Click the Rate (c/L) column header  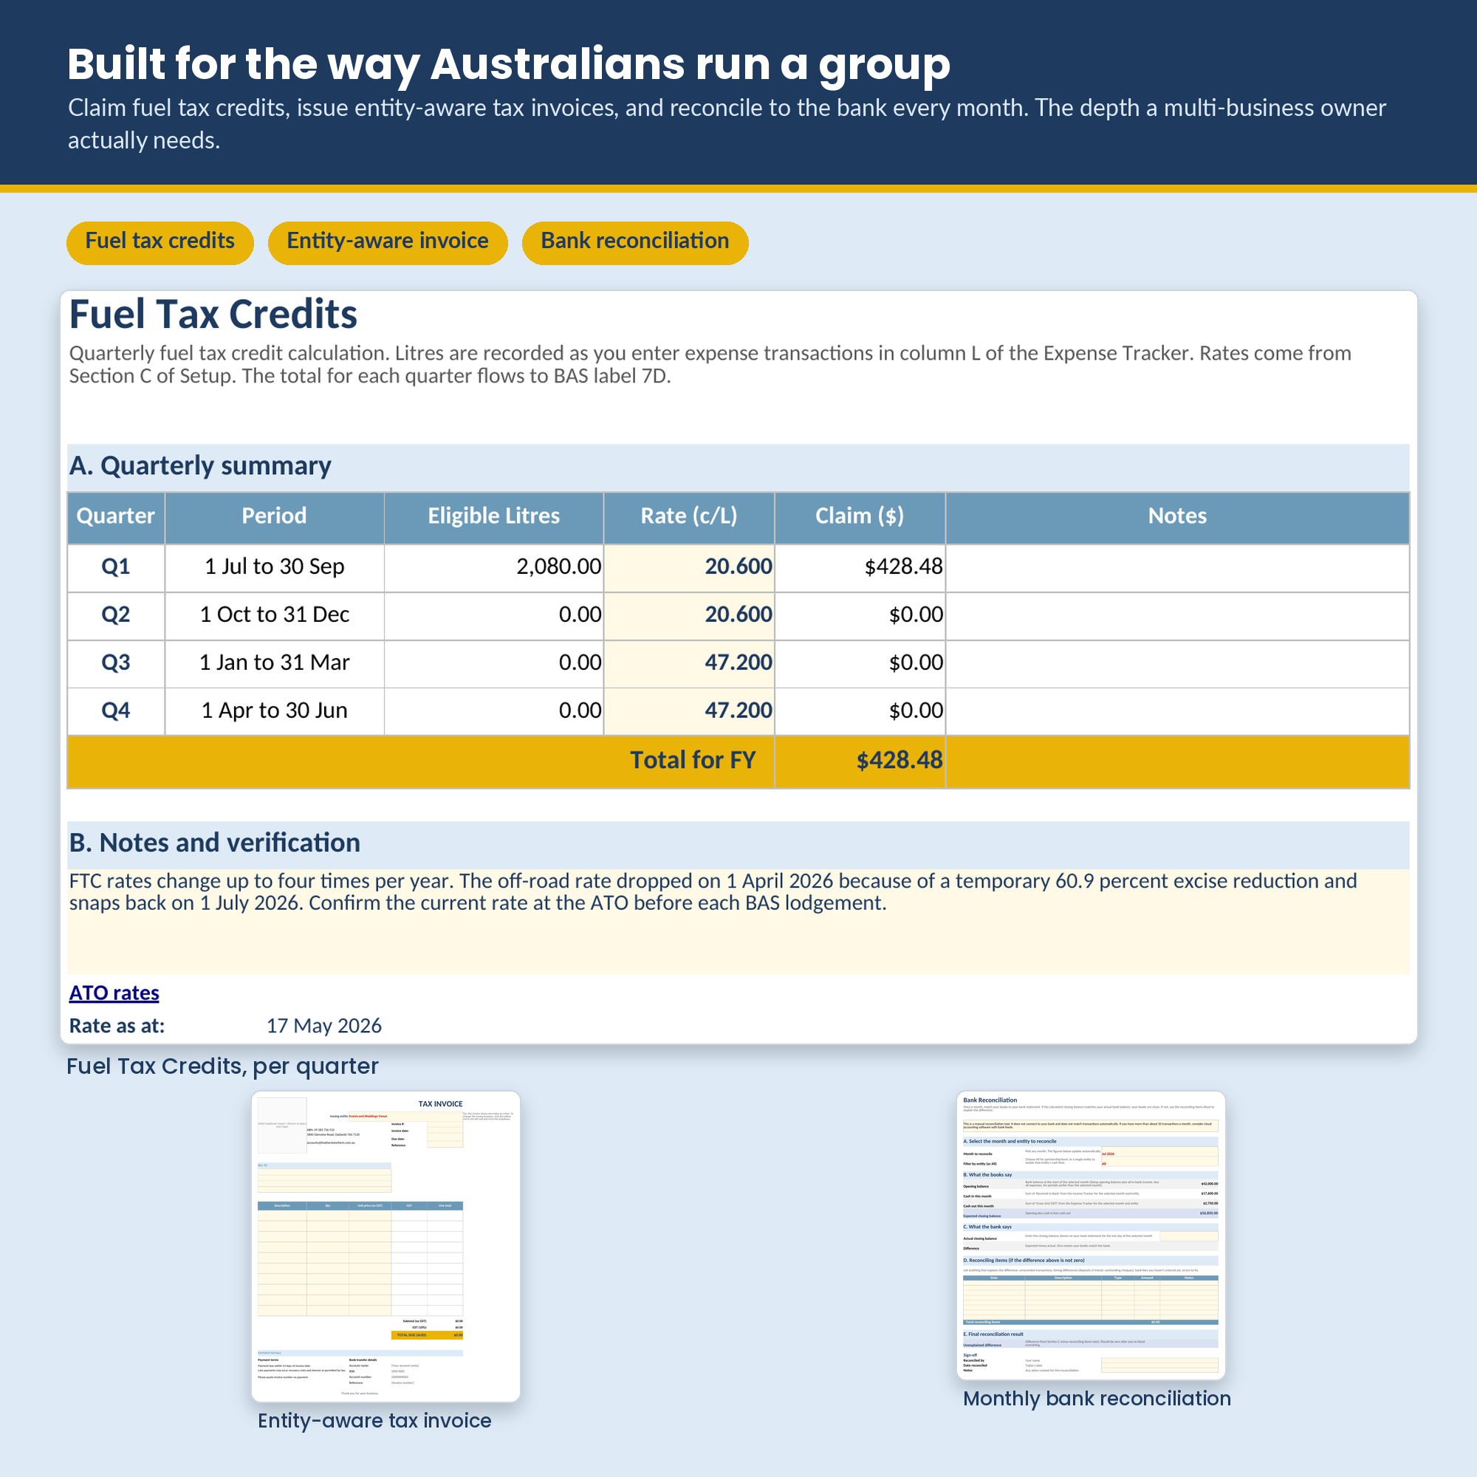[689, 517]
